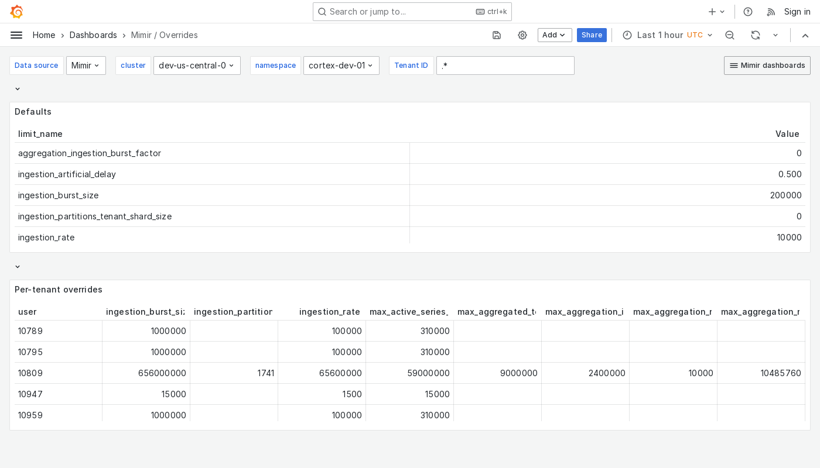Image resolution: width=820 pixels, height=468 pixels.
Task: Open the news RSS feed icon
Action: [771, 12]
